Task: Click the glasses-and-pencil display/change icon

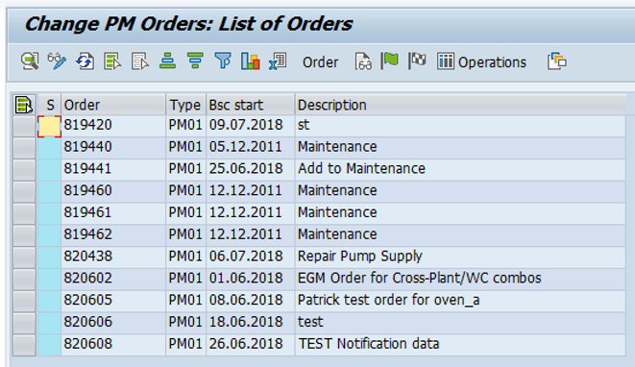Action: click(57, 61)
